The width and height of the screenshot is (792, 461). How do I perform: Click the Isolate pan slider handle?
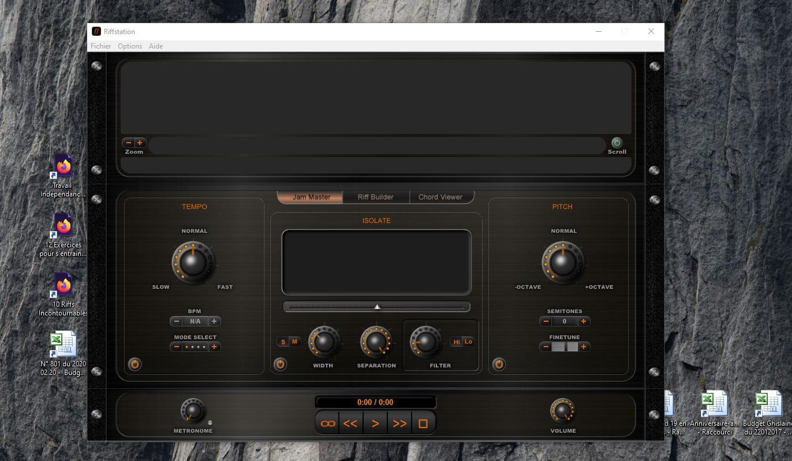(x=377, y=307)
